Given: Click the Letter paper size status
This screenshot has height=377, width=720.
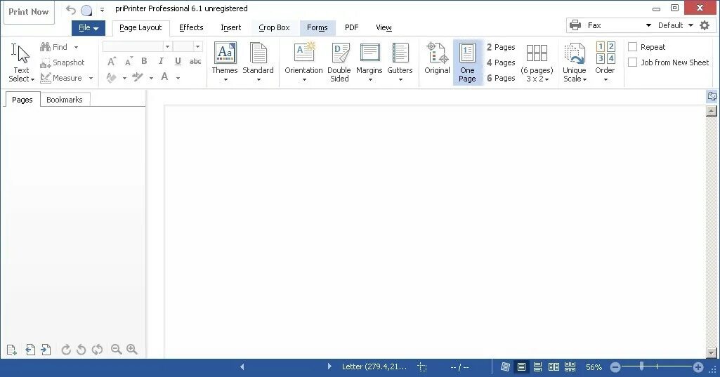Looking at the screenshot, I should pyautogui.click(x=374, y=367).
